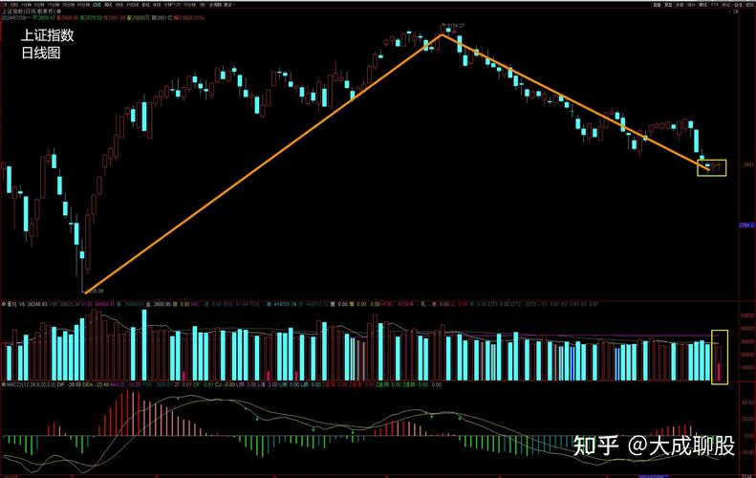756x478 pixels.
Task: Click the leftmost small icon below the main chart
Action: pyautogui.click(x=4, y=303)
